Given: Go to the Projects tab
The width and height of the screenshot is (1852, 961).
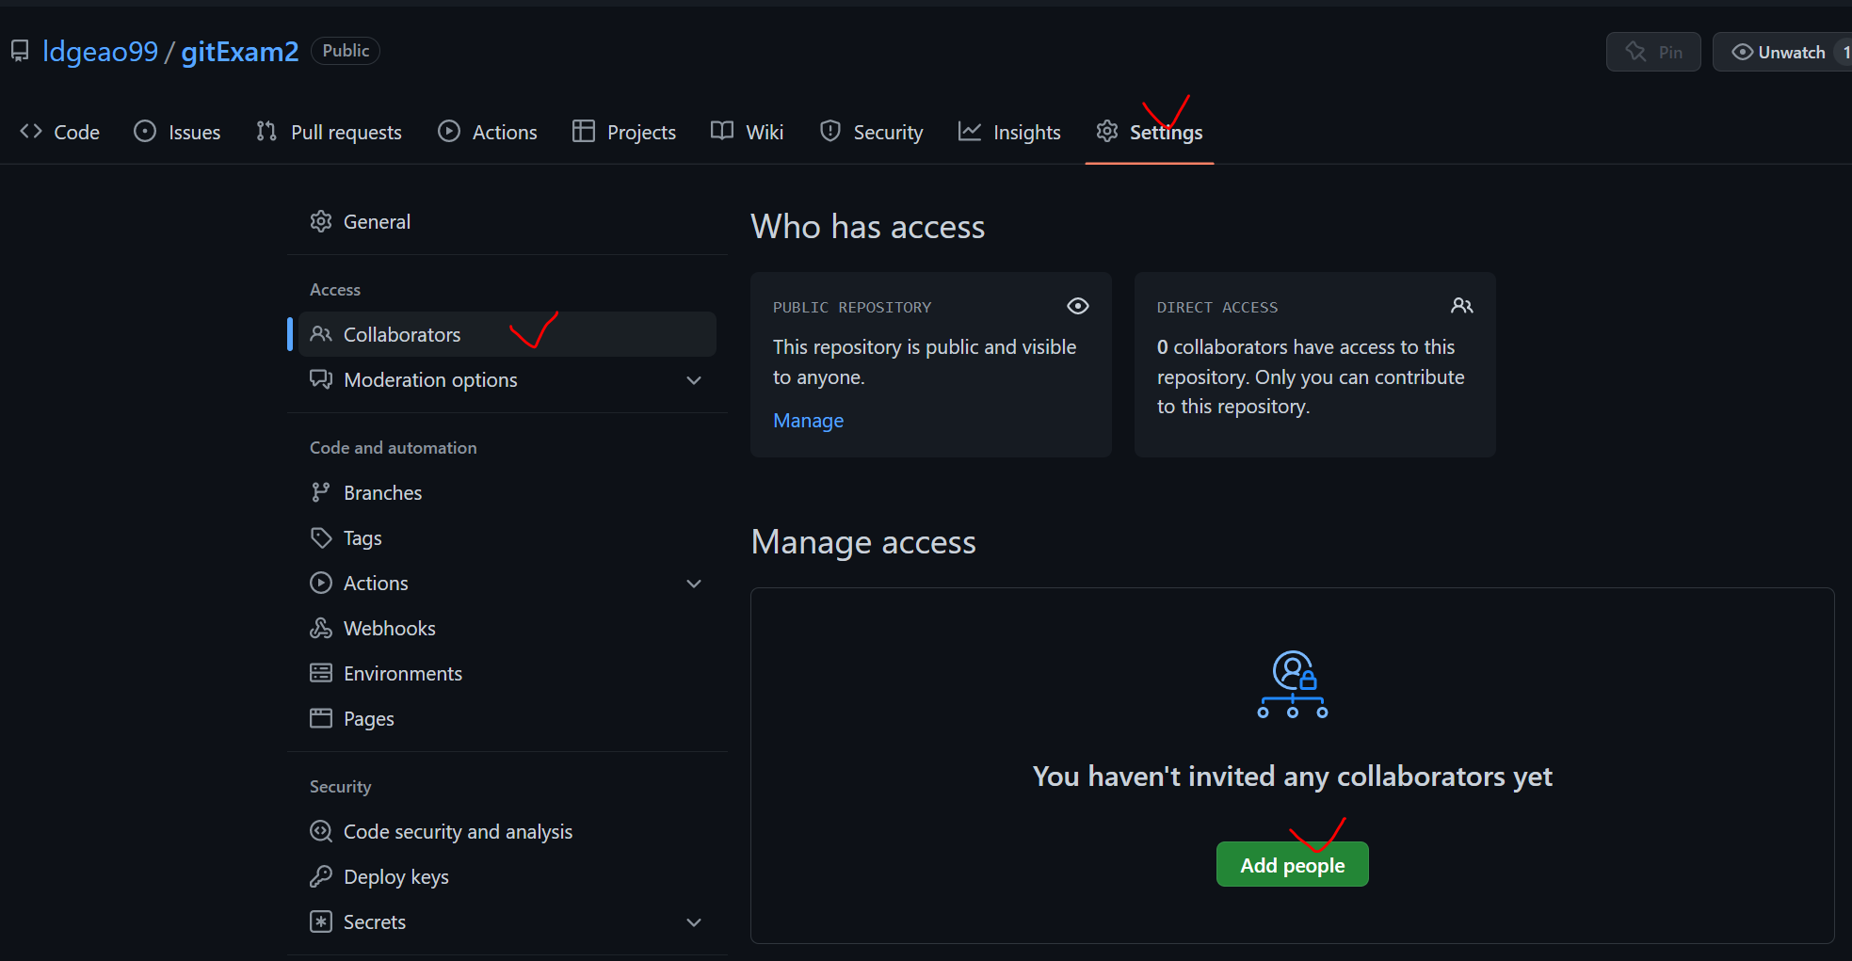Looking at the screenshot, I should coord(624,132).
